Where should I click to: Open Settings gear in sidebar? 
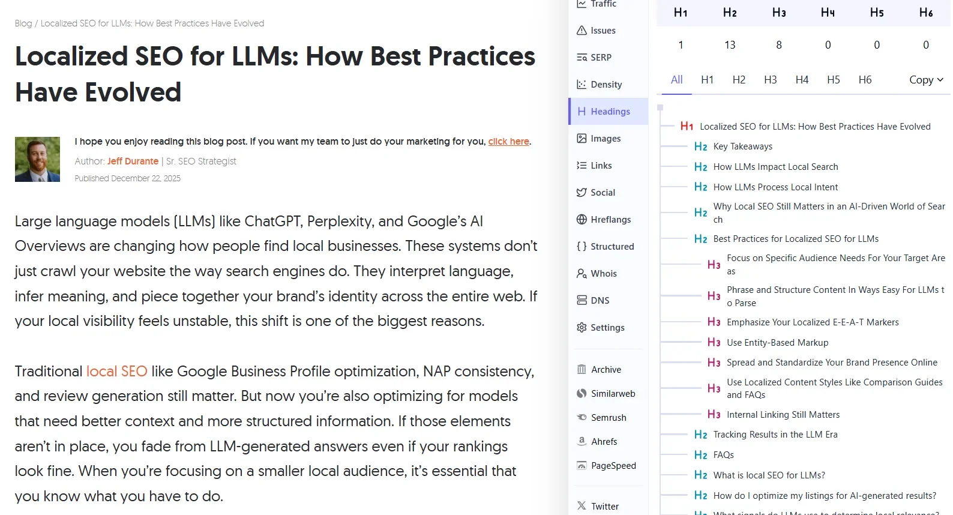pyautogui.click(x=582, y=328)
